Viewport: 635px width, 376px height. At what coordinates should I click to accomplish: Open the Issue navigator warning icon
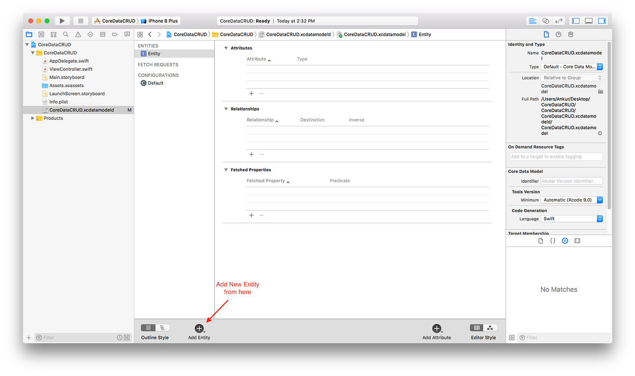pyautogui.click(x=77, y=34)
